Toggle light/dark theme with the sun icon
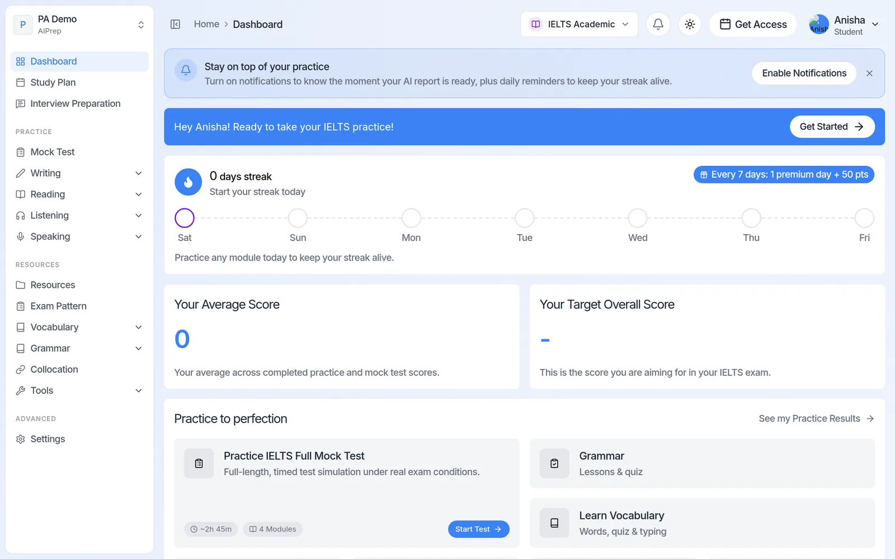 pyautogui.click(x=690, y=24)
